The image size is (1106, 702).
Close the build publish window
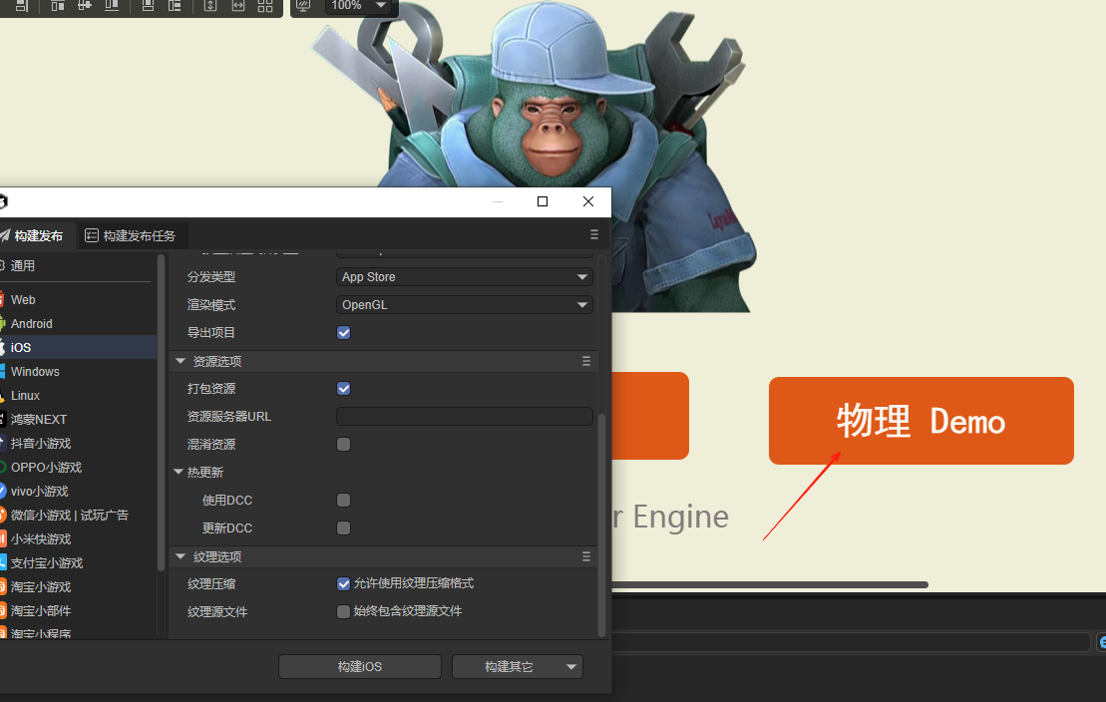click(588, 201)
